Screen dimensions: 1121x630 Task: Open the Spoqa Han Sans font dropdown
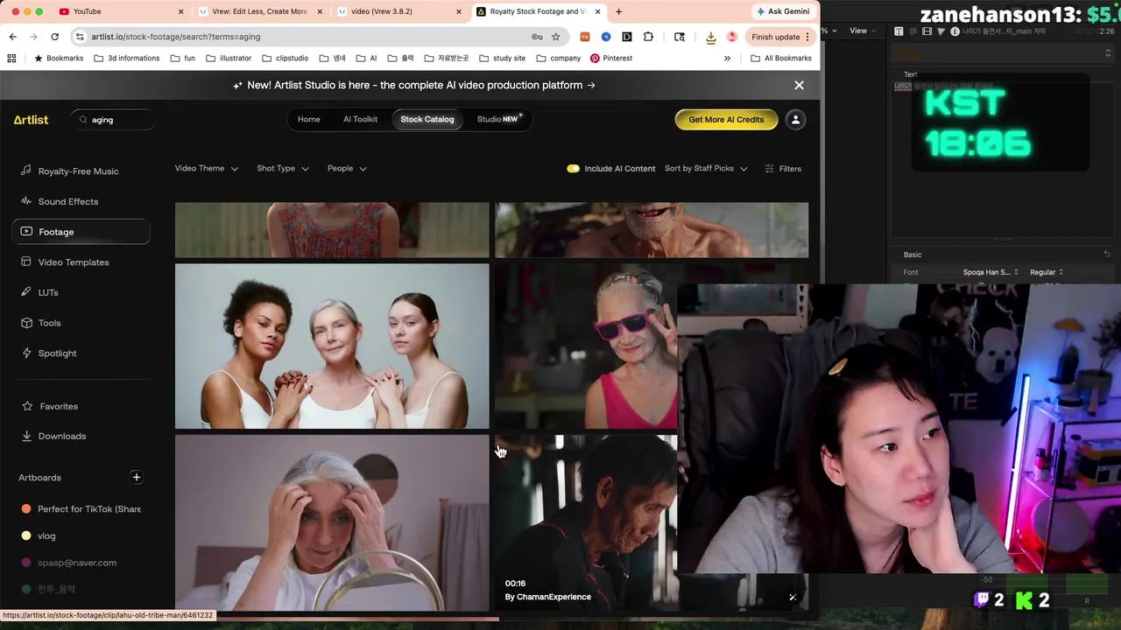[991, 272]
